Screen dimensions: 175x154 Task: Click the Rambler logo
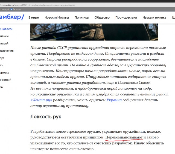[x=12, y=17]
